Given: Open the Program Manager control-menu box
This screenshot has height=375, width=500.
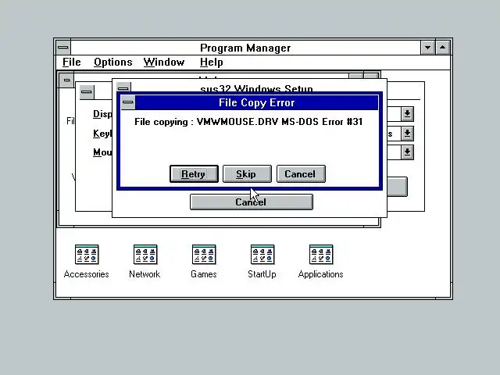Looking at the screenshot, I should click(x=63, y=48).
